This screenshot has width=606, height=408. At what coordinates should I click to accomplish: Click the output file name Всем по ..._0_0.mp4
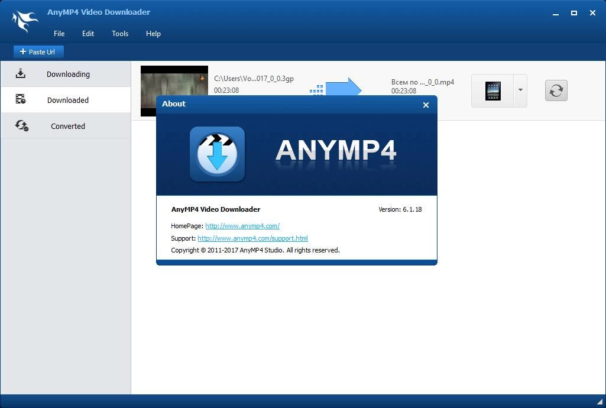[x=422, y=82]
